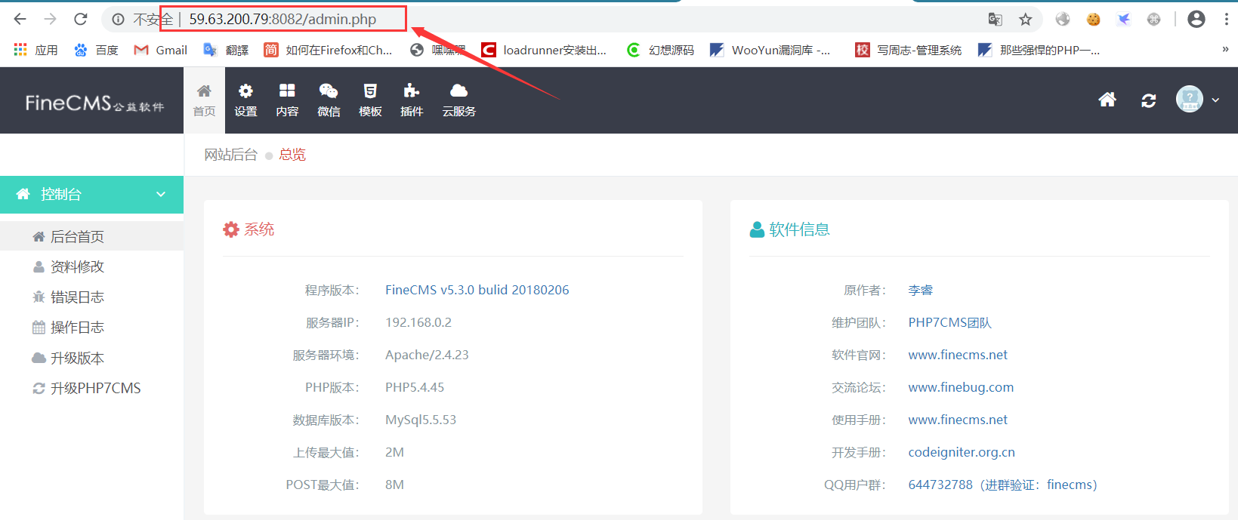
Task: Show more bookmarks via the overflow chevron
Action: (1225, 50)
